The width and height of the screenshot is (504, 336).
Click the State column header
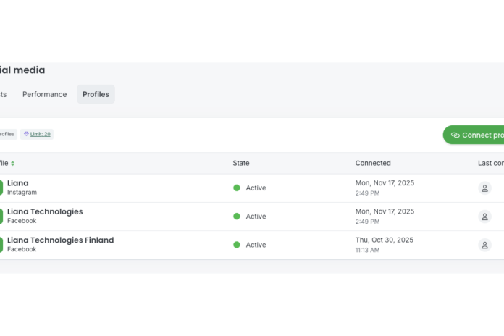click(240, 164)
